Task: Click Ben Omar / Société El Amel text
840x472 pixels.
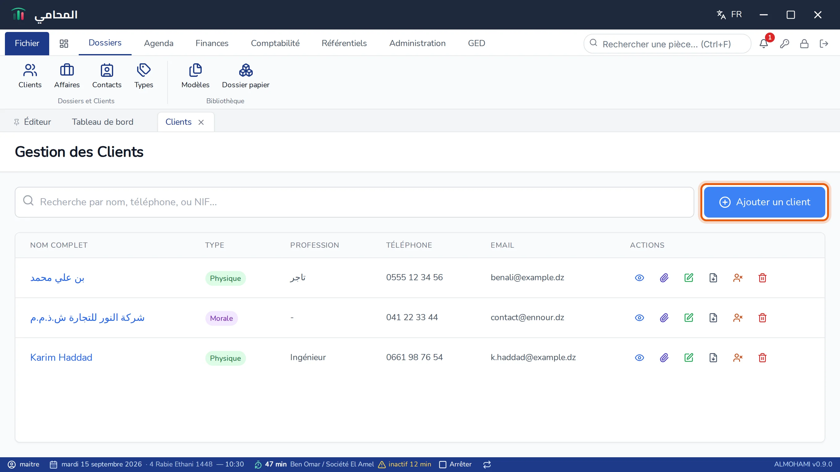Action: pyautogui.click(x=332, y=465)
